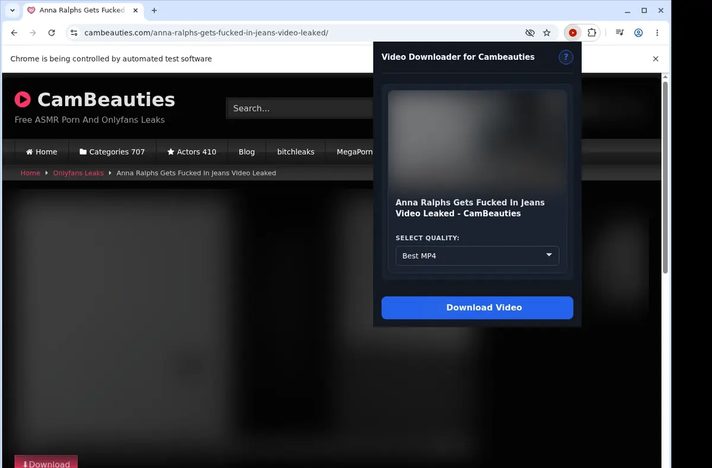This screenshot has width=712, height=468.
Task: Open the bitchleaks menu item
Action: [295, 152]
